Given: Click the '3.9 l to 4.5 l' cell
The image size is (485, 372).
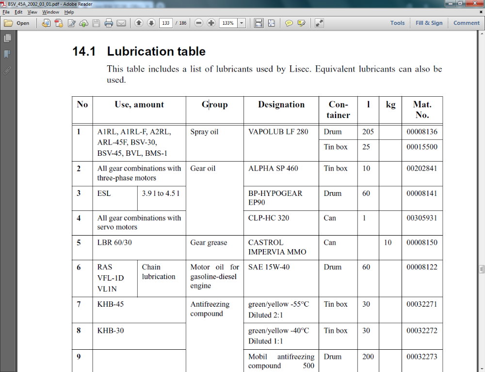Looking at the screenshot, I should 161,193.
